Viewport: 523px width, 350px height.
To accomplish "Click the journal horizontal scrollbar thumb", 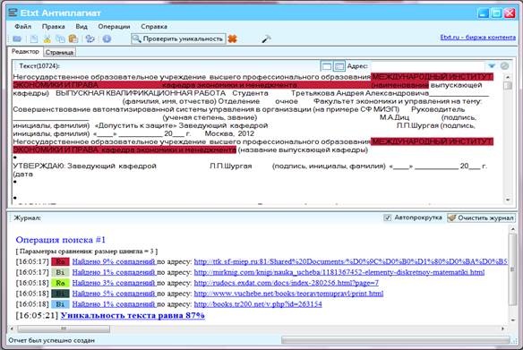I will click(64, 329).
